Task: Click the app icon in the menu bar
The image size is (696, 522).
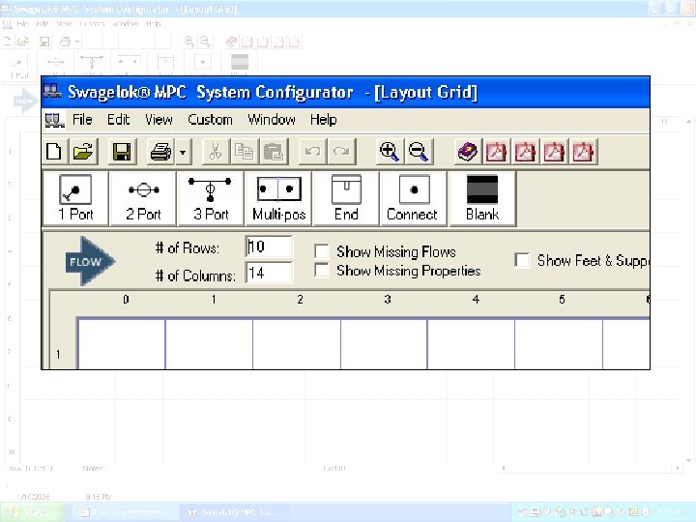Action: (x=54, y=120)
